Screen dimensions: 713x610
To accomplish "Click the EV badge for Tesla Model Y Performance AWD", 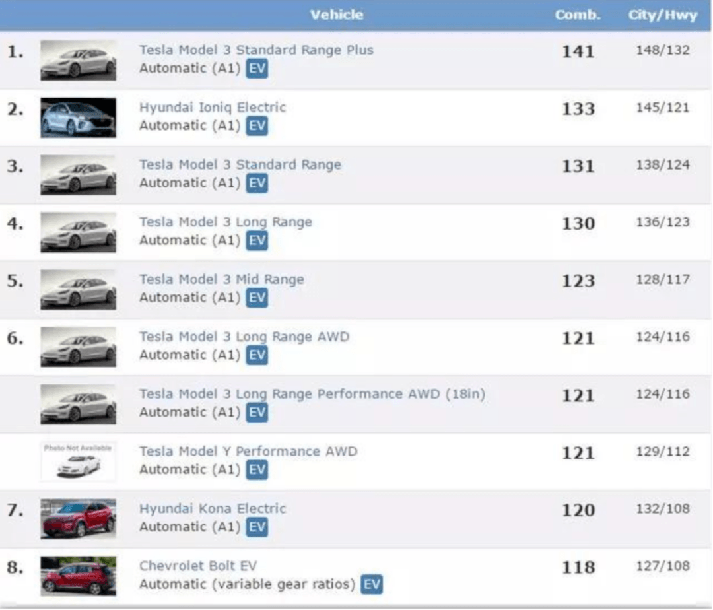I will pos(257,470).
